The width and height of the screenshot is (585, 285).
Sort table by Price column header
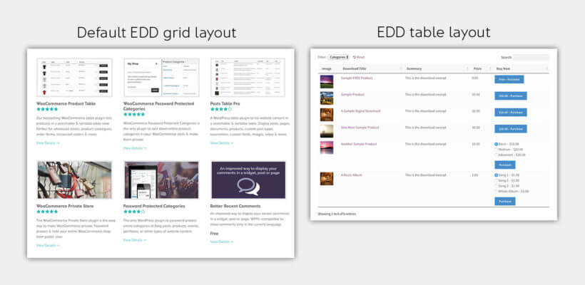coord(477,69)
